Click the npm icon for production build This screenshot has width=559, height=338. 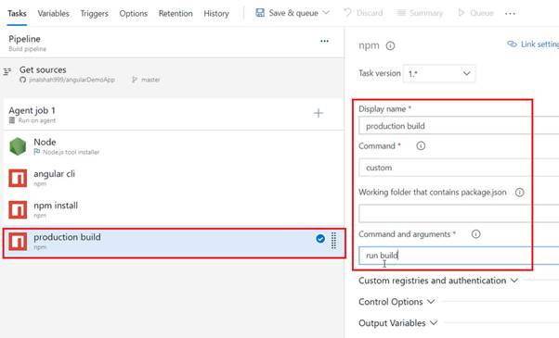tap(18, 242)
